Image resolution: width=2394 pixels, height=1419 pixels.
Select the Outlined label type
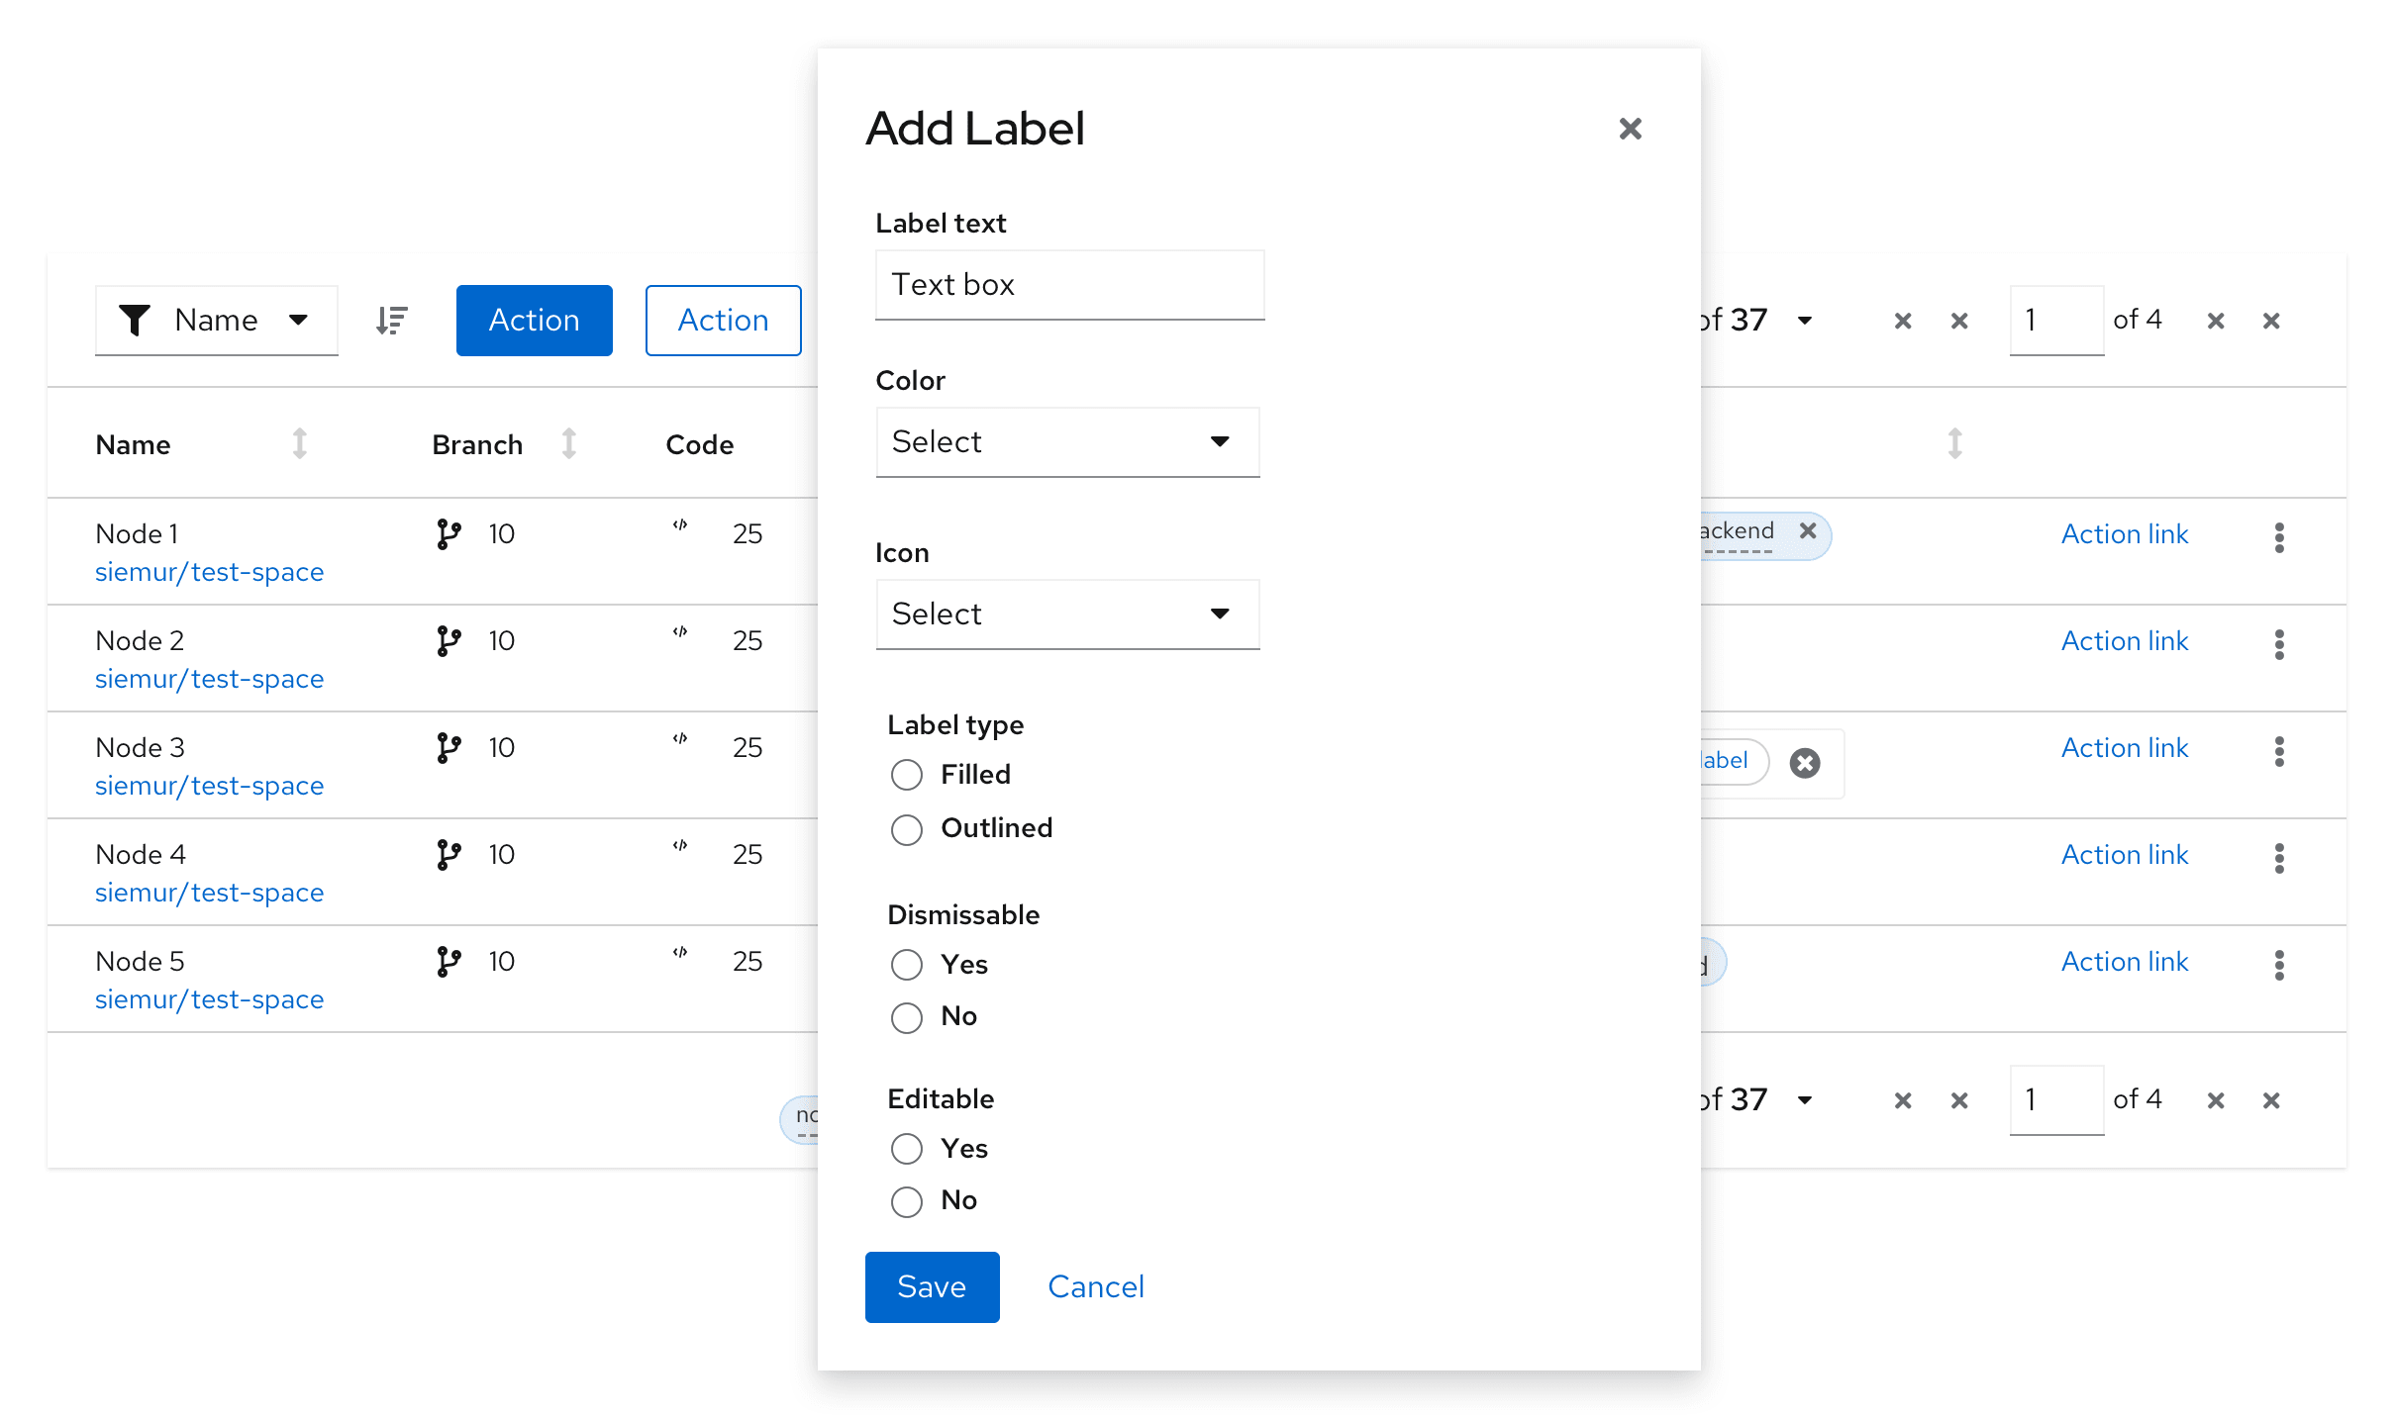tap(906, 829)
